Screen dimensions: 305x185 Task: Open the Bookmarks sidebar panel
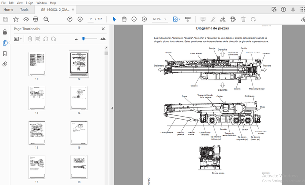(x=5, y=53)
